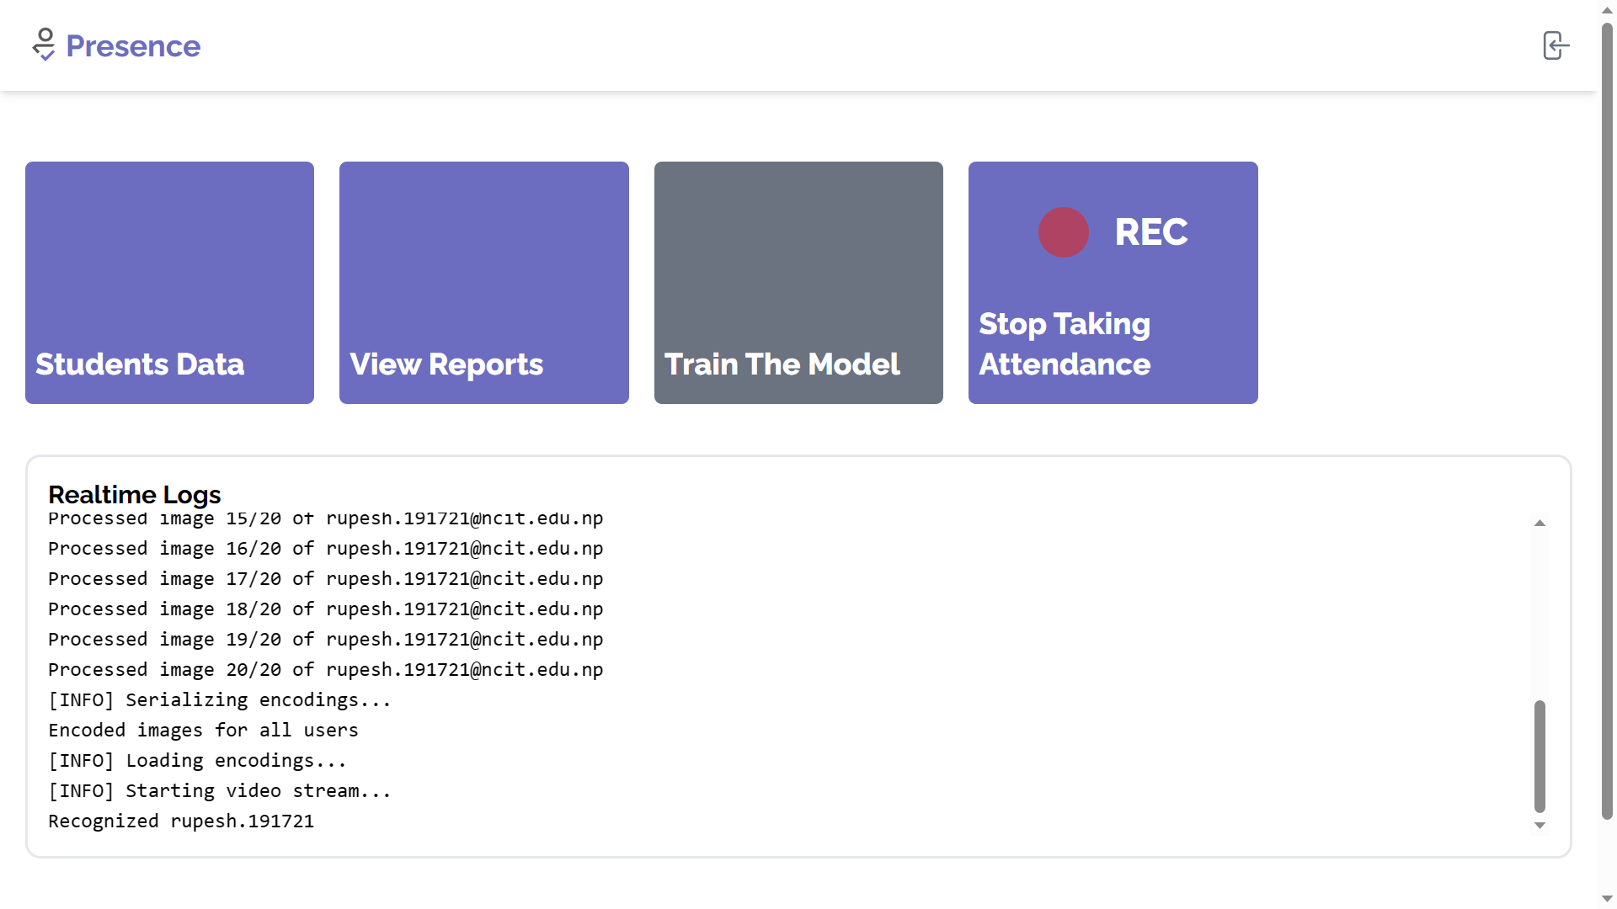
Task: Click the Processed image 20/20 log line
Action: tap(325, 670)
